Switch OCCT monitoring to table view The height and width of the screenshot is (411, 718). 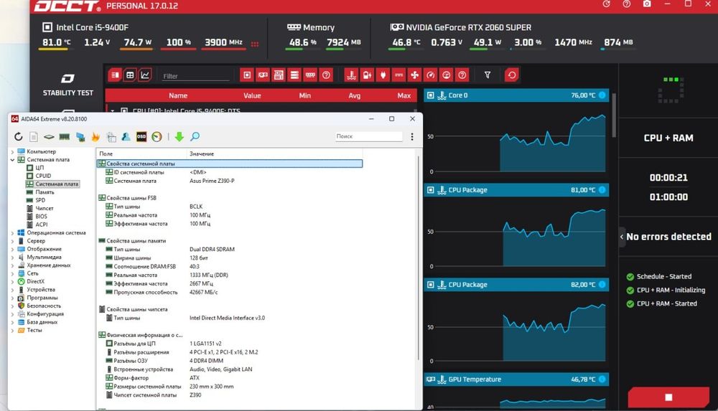coord(130,75)
